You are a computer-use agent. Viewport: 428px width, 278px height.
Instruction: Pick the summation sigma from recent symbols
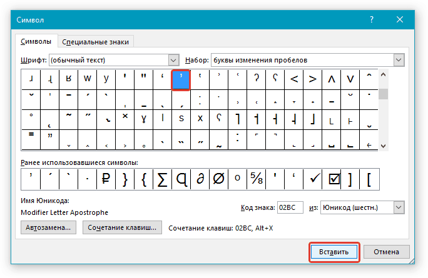click(x=162, y=179)
